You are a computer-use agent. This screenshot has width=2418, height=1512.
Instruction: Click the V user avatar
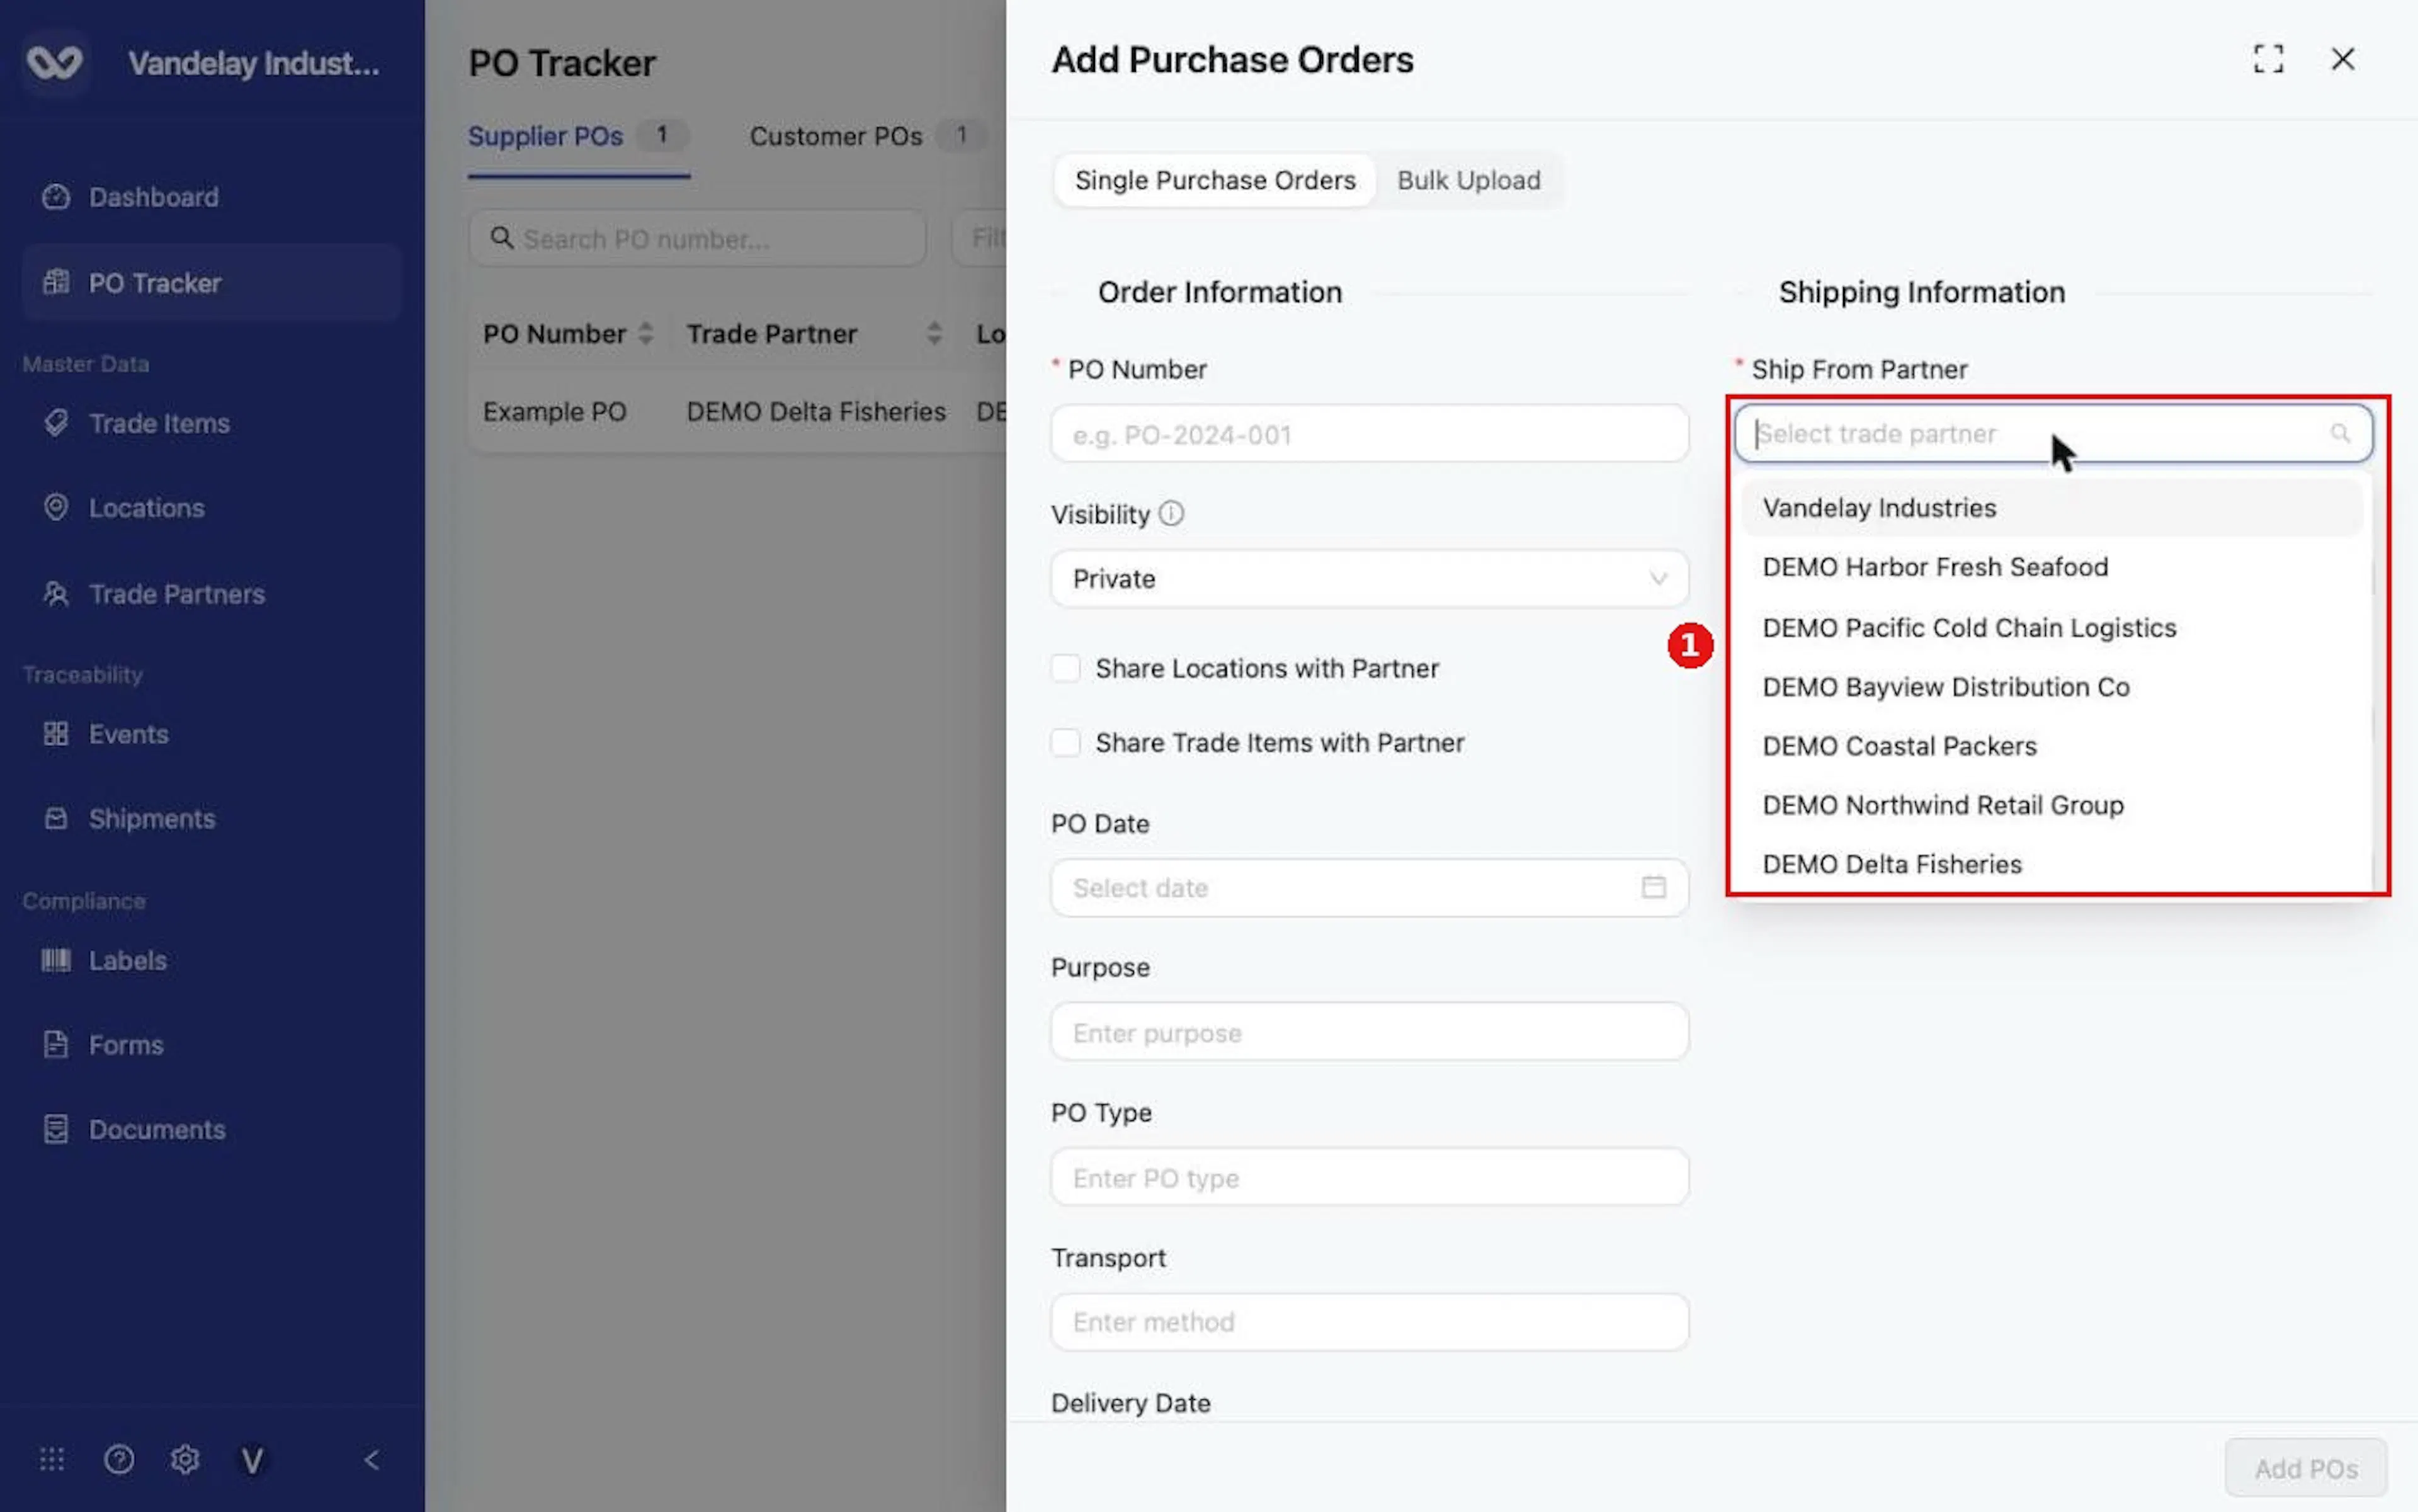tap(252, 1461)
